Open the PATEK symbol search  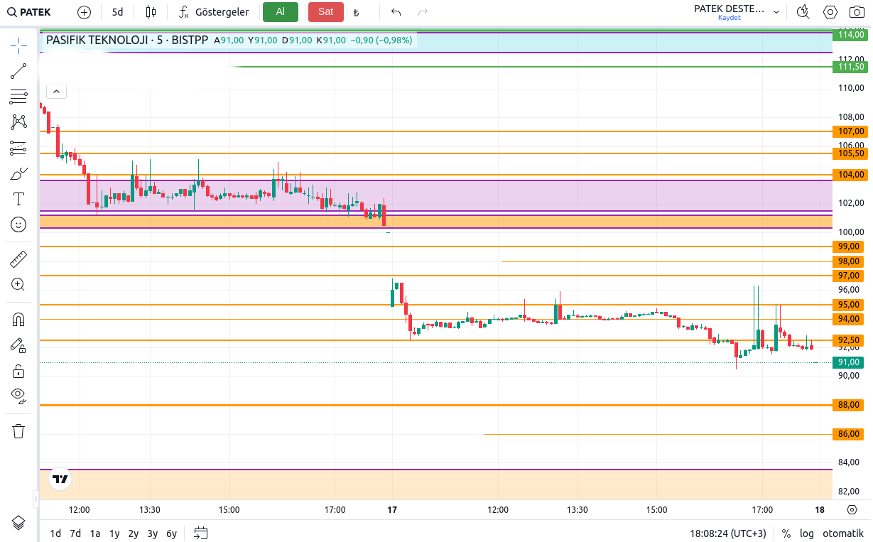tap(30, 12)
